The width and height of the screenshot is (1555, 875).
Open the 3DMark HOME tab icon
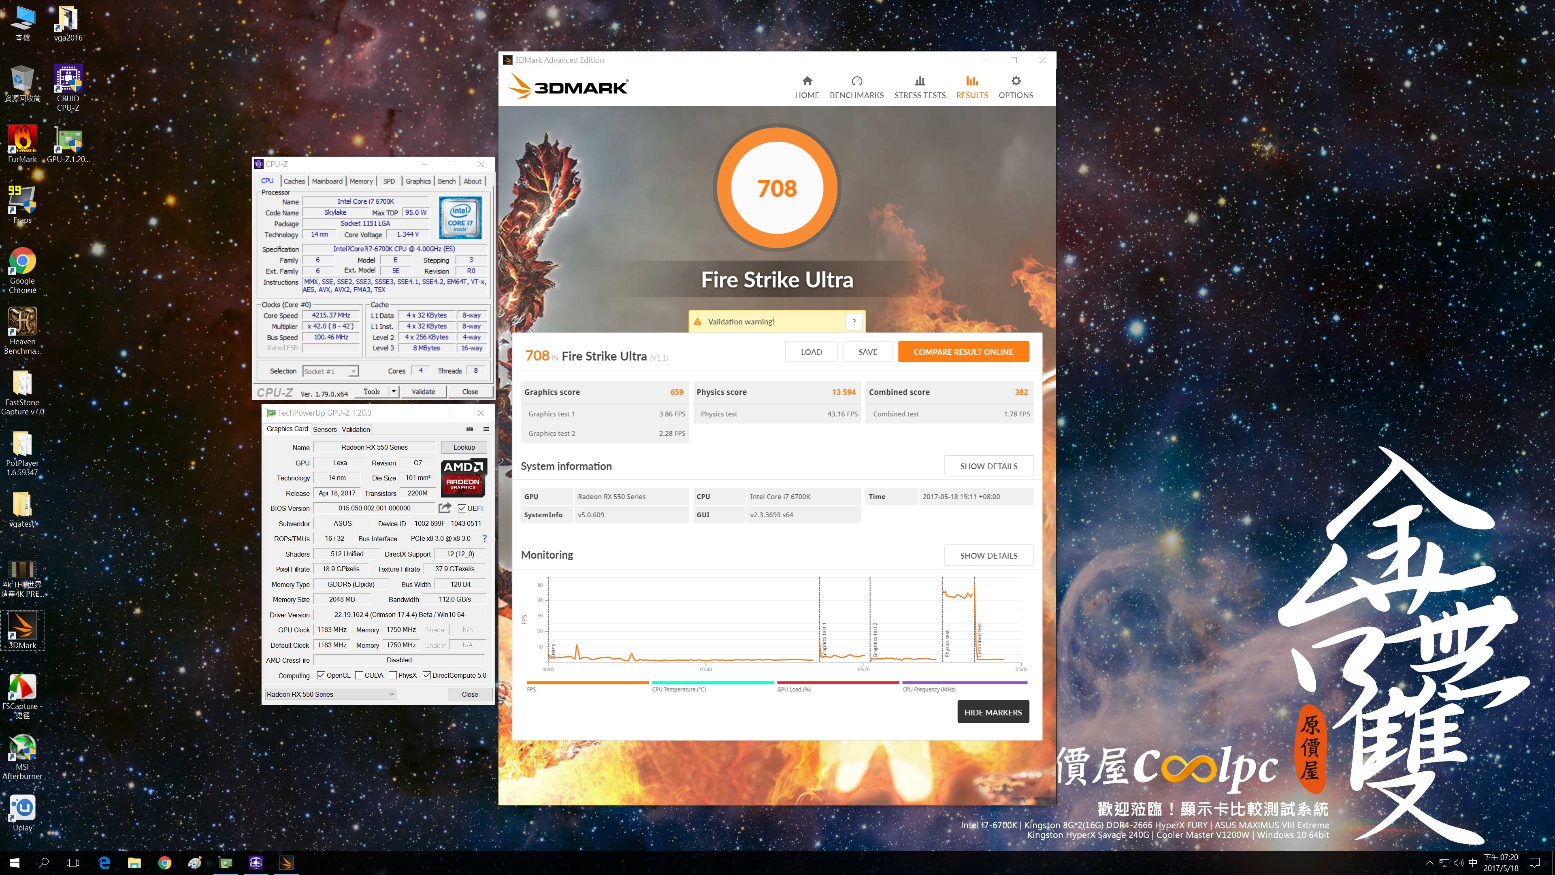click(x=807, y=81)
